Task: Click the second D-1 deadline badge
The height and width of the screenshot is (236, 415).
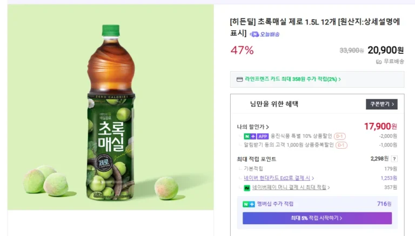Action: pyautogui.click(x=341, y=145)
